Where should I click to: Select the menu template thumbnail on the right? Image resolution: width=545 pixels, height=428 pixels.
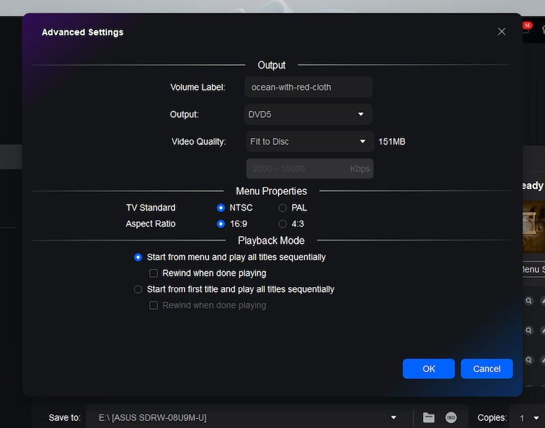[x=533, y=228]
